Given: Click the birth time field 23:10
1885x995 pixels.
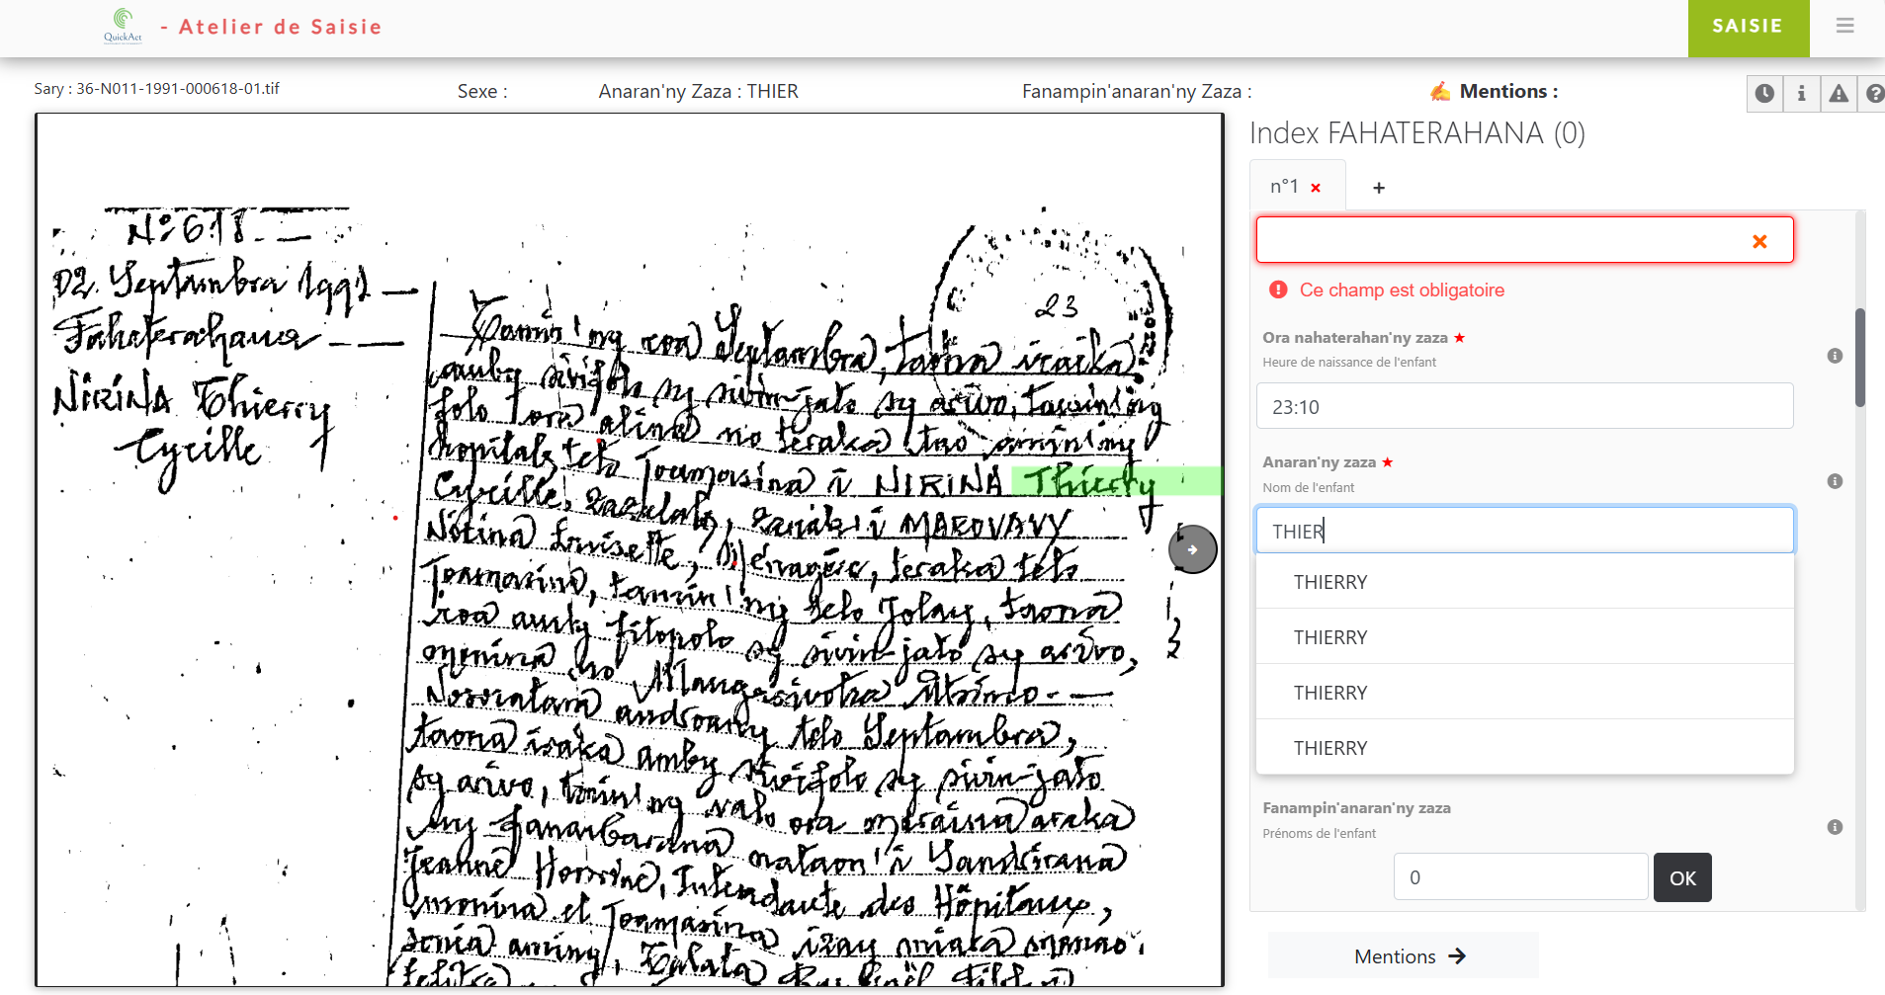Looking at the screenshot, I should (1523, 407).
